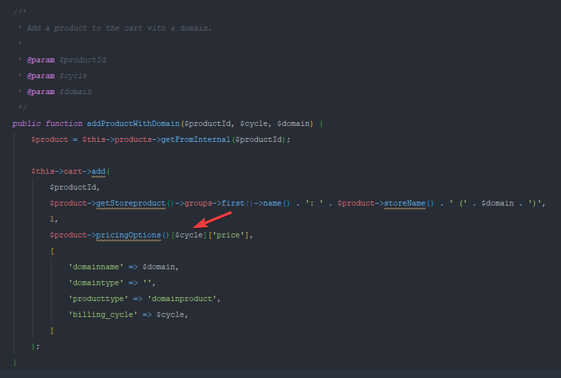561x378 pixels.
Task: Click the @param $domain docblock line
Action: [x=60, y=92]
